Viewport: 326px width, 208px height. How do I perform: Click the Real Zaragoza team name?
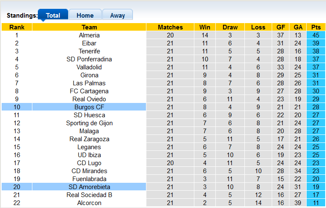[89, 139]
